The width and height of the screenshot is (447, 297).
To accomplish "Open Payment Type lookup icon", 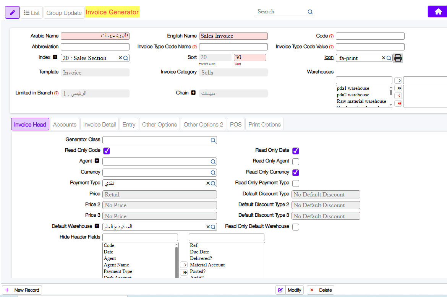I will pyautogui.click(x=213, y=183).
